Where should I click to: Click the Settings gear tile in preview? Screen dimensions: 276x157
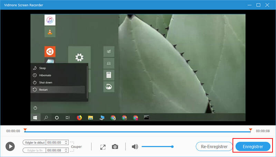point(80,57)
